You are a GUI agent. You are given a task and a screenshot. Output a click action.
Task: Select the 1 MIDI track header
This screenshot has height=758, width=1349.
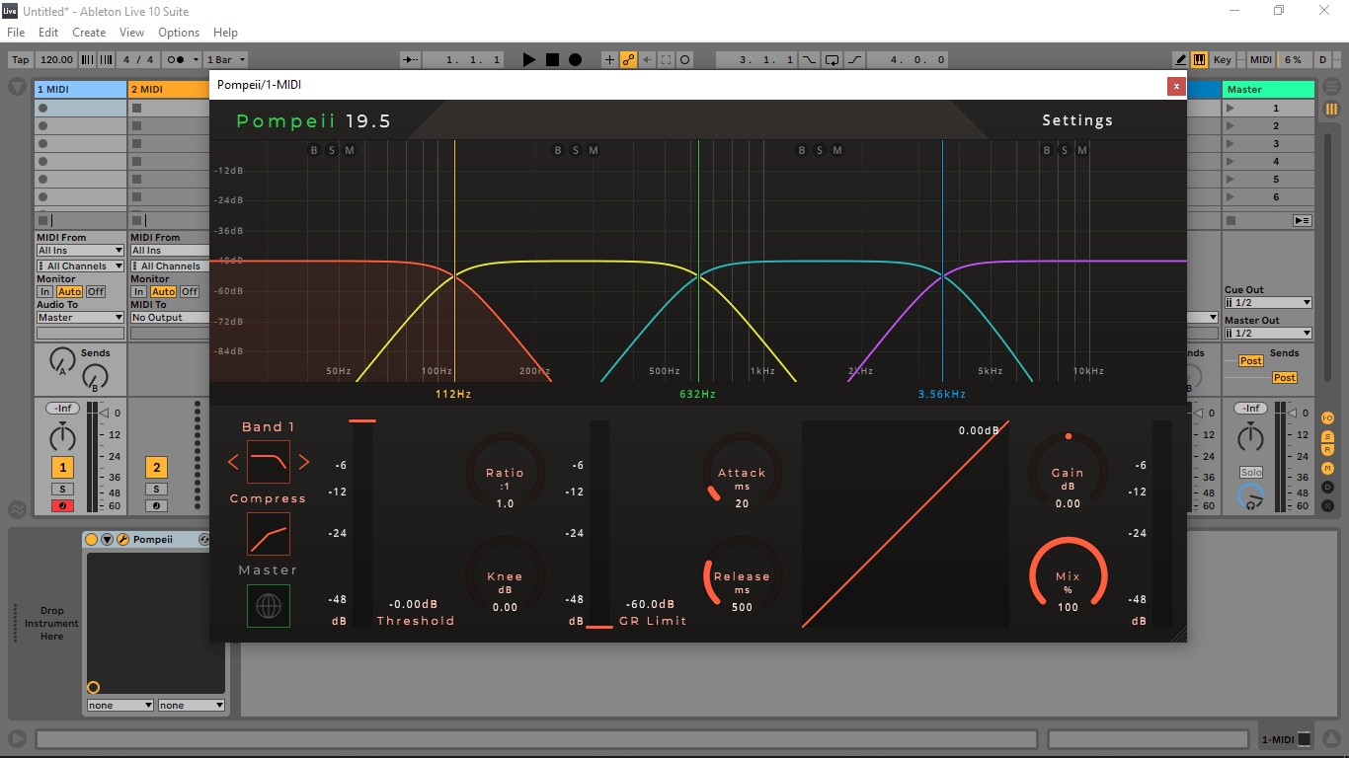(81, 89)
